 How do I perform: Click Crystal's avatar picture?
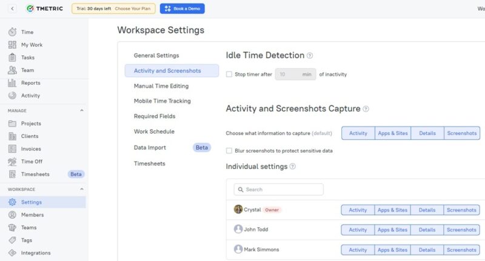pyautogui.click(x=238, y=210)
